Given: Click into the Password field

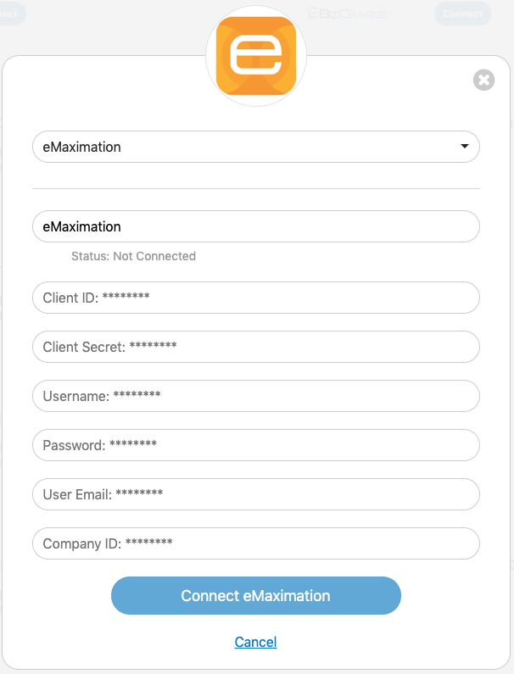Looking at the screenshot, I should (255, 445).
